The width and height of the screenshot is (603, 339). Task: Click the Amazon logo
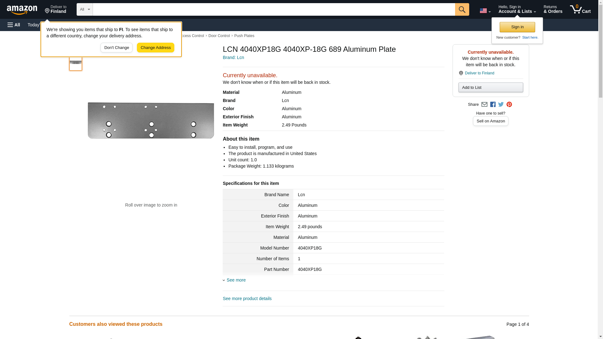point(22,10)
